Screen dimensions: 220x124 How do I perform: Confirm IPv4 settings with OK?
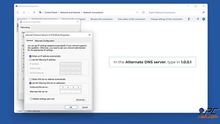point(71,107)
